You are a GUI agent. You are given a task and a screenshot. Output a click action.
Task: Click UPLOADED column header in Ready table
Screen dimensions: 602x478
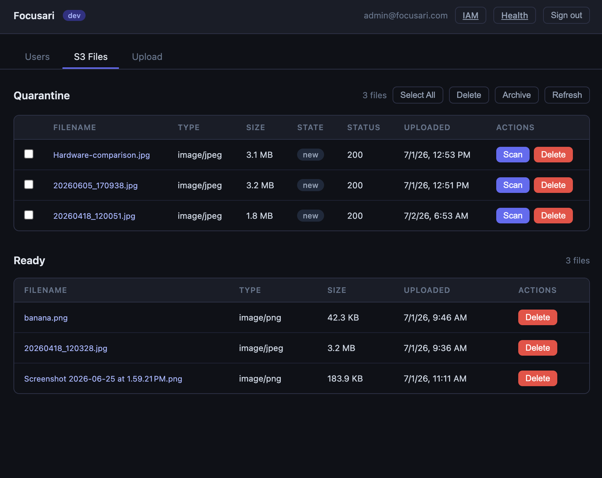tap(427, 290)
